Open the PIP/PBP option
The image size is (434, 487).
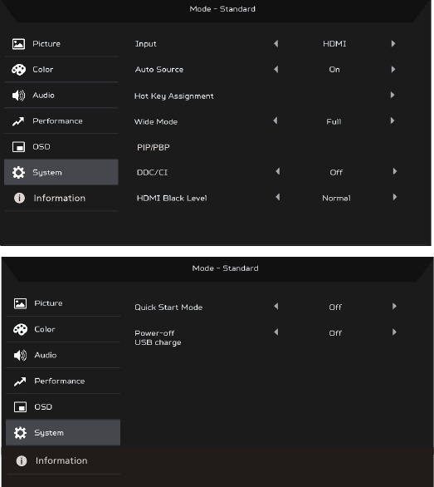point(154,148)
